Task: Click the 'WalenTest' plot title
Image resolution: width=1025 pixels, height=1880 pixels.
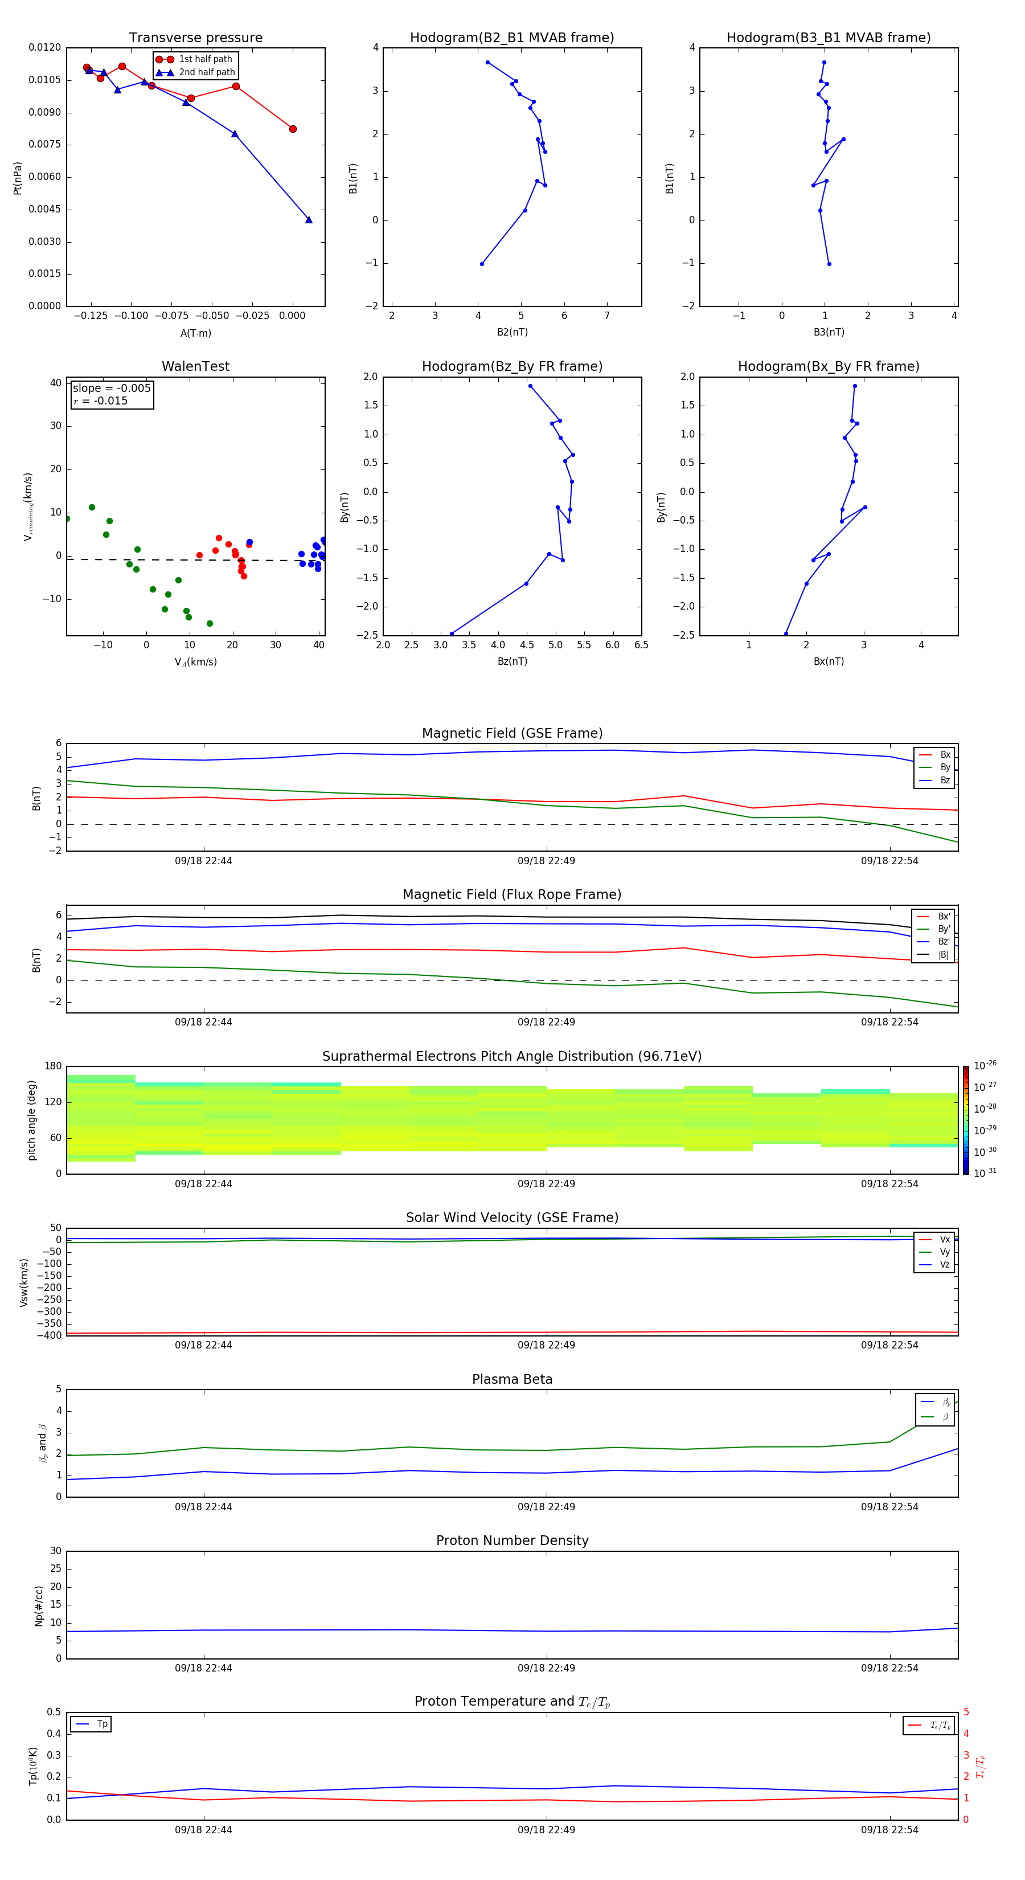Action: coord(195,366)
